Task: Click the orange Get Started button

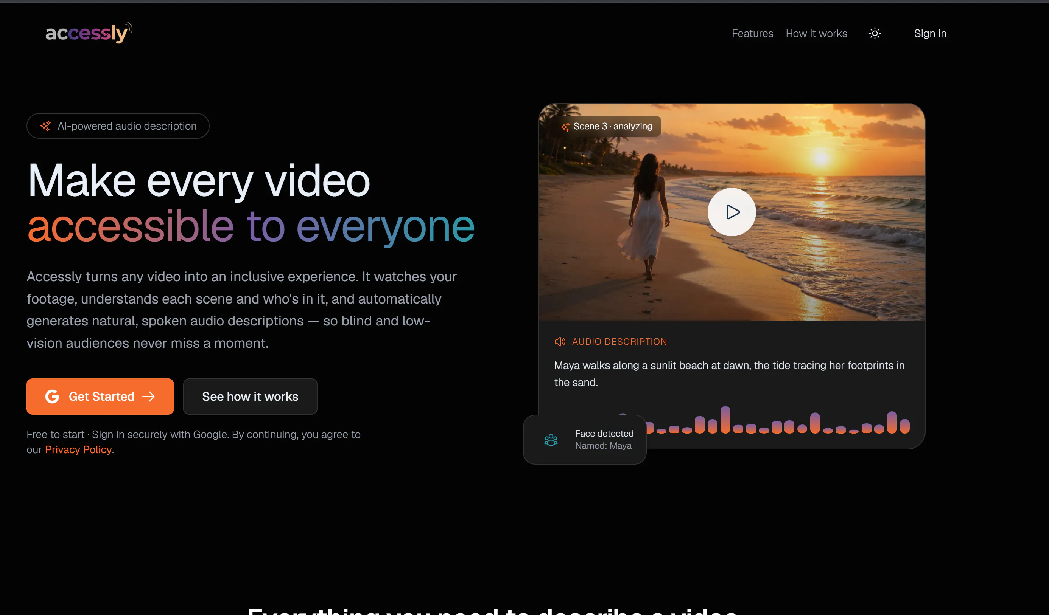Action: 100,396
